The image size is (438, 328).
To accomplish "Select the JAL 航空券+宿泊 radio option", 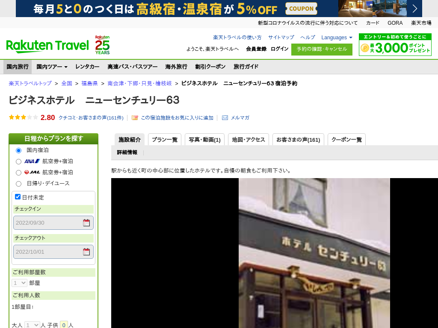I will pyautogui.click(x=18, y=173).
